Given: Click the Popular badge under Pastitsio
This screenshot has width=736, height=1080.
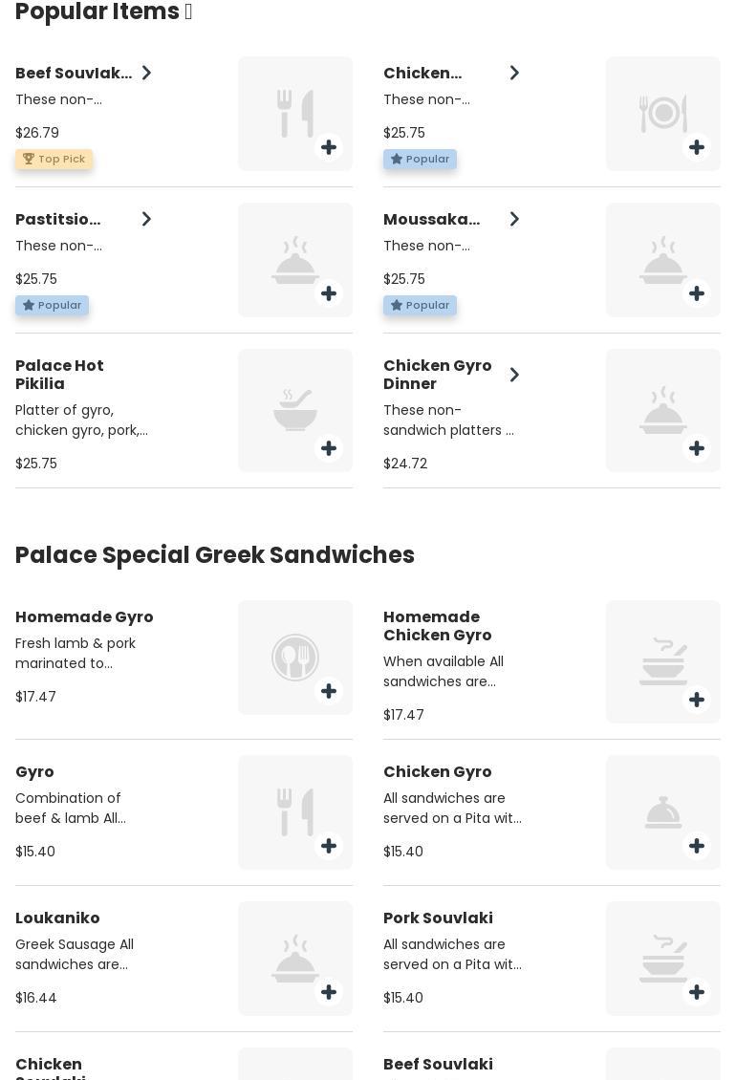Looking at the screenshot, I should (53, 305).
